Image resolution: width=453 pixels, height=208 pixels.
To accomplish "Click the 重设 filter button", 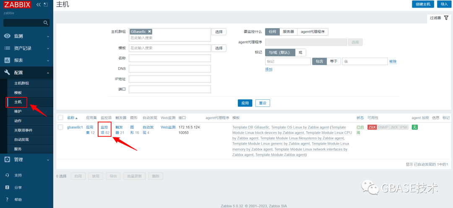I will [x=263, y=103].
